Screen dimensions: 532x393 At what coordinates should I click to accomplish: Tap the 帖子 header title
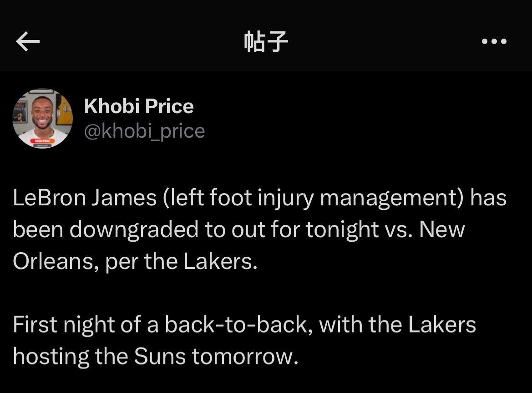tap(266, 42)
